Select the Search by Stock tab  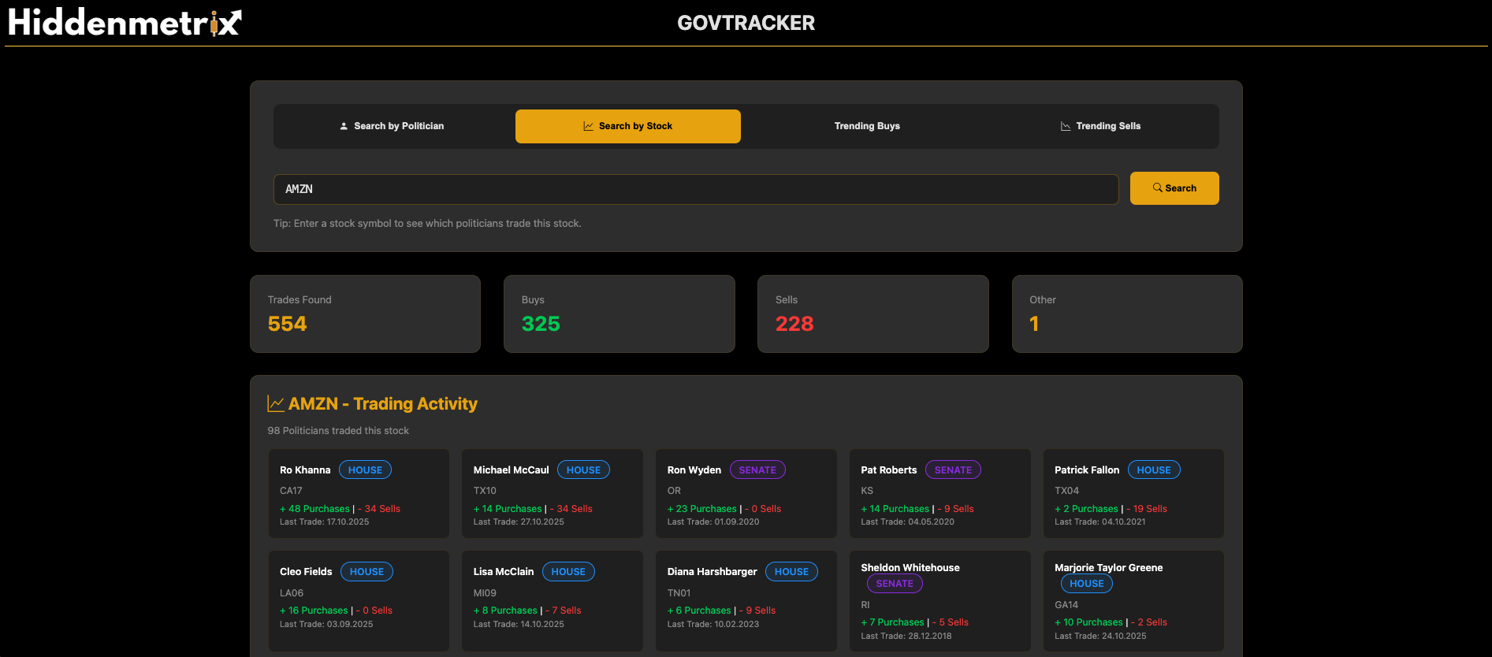(628, 126)
